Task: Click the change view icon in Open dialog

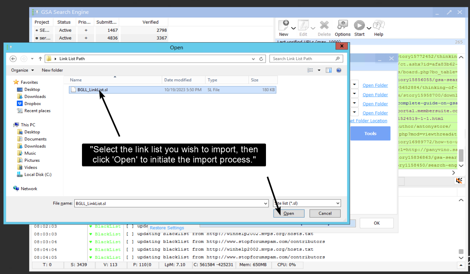Action: tap(310, 70)
